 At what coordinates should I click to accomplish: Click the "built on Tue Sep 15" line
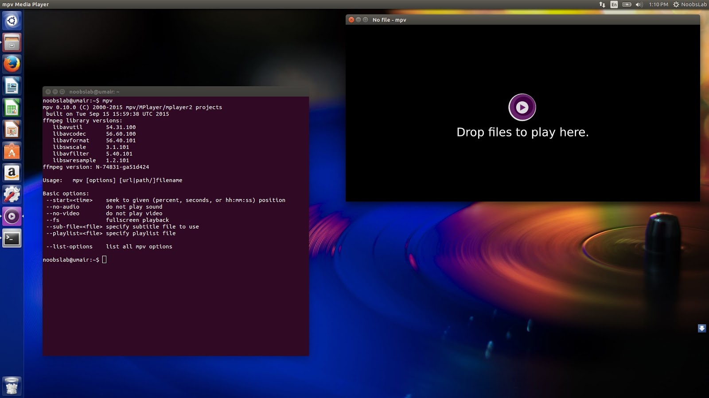pyautogui.click(x=108, y=114)
